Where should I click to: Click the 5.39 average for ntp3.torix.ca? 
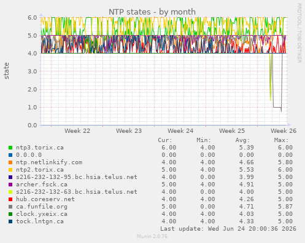247,148
